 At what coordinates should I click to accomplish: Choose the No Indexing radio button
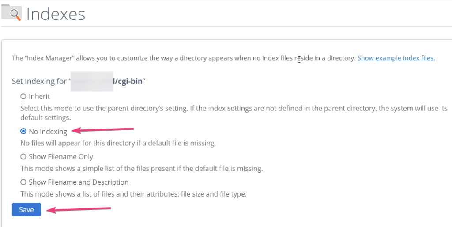click(23, 131)
